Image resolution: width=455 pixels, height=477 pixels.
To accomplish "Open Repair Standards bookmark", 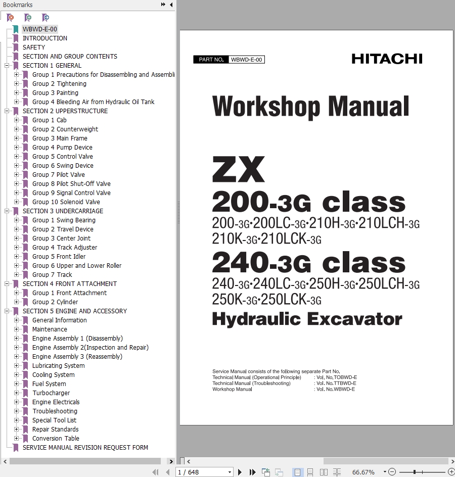I will (x=56, y=429).
